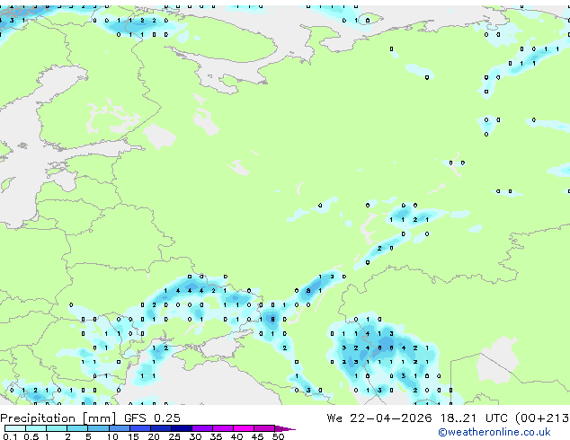Viewport: 570px width, 440px height.
Task: Select the 45–50 mm legend swatch
Action: coord(264,428)
